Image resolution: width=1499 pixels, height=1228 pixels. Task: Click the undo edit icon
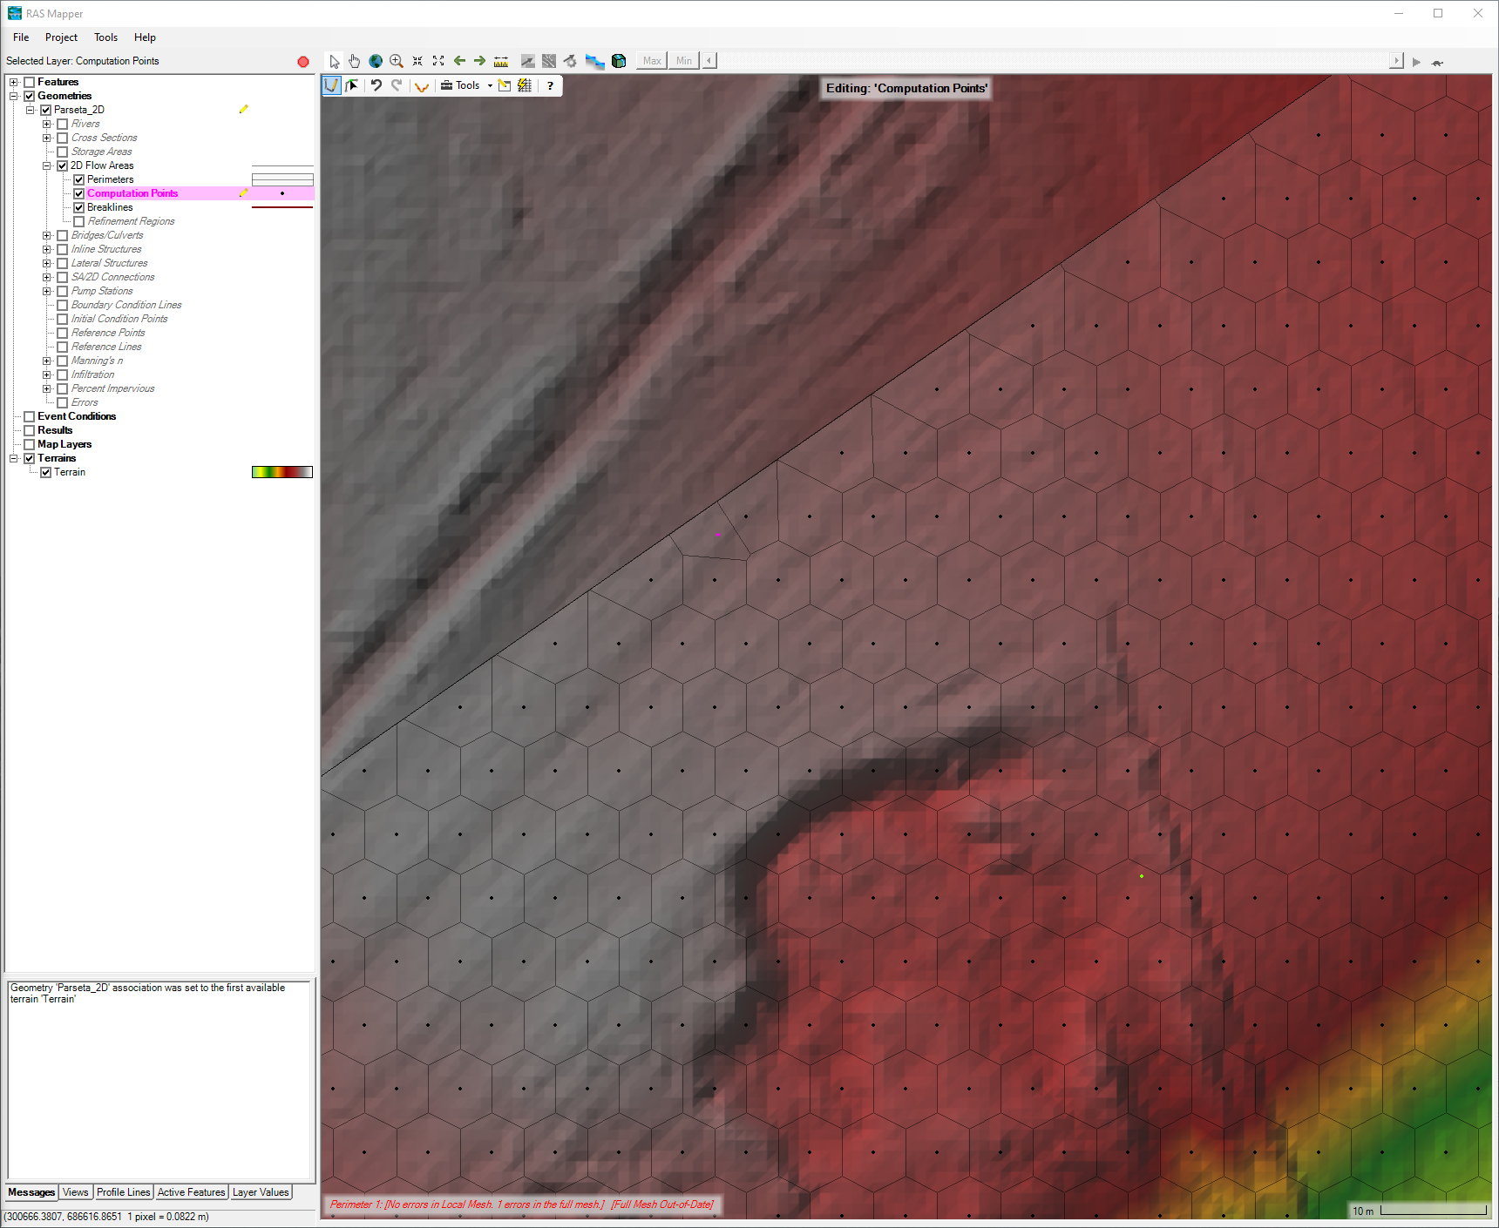(x=376, y=85)
